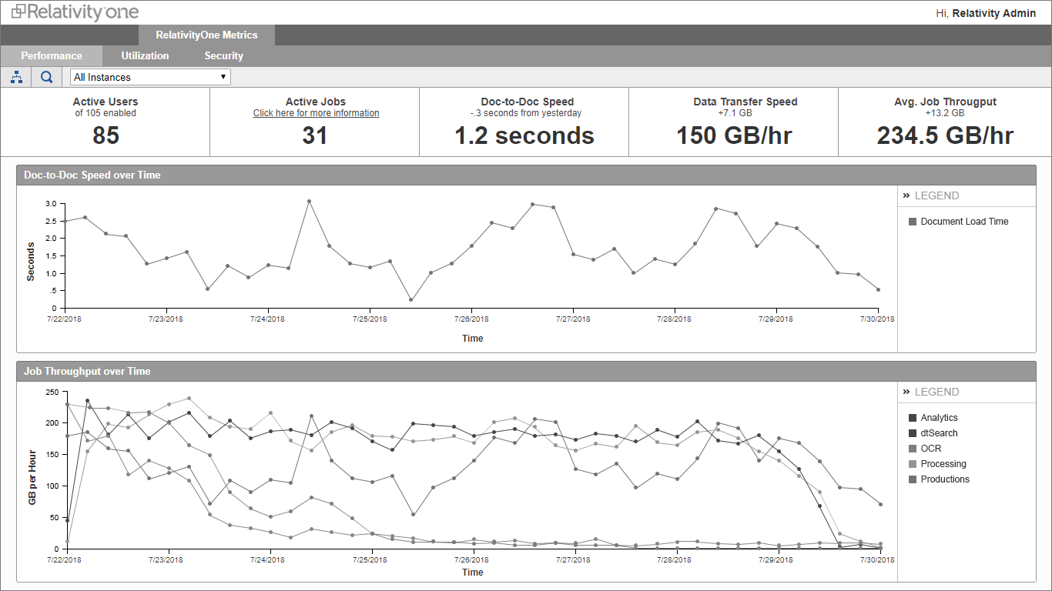Open the RelativityOne Metrics tab
The image size is (1052, 591).
(206, 35)
